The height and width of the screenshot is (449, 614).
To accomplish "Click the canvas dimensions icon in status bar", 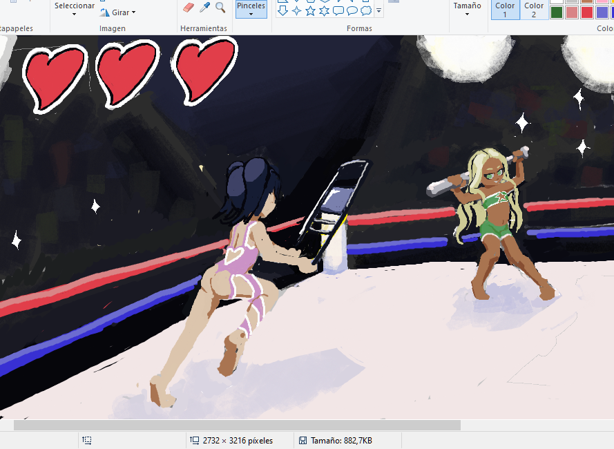I will [194, 441].
